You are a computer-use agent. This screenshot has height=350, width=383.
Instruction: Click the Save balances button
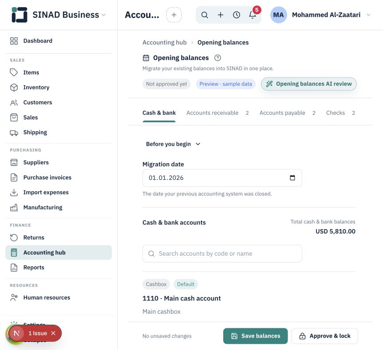[x=256, y=336]
